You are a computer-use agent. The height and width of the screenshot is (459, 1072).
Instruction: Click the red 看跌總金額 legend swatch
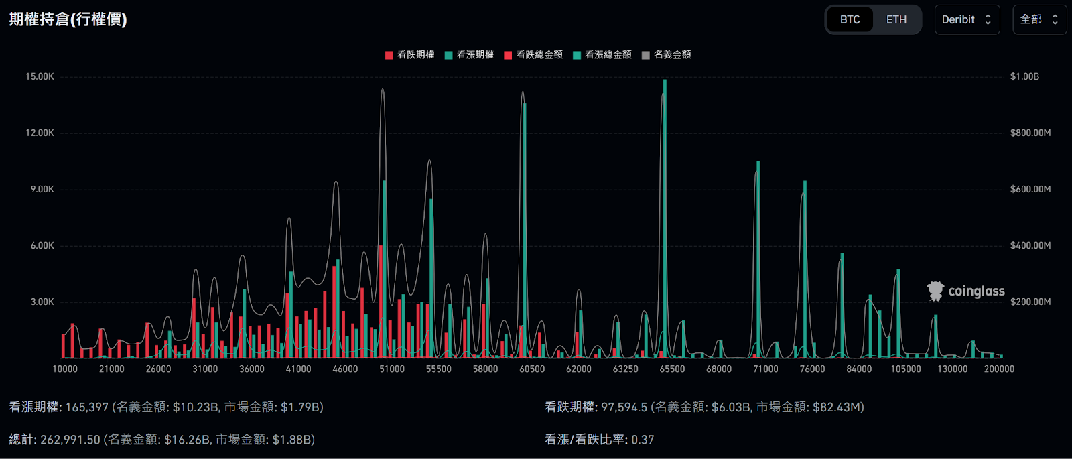tap(509, 55)
